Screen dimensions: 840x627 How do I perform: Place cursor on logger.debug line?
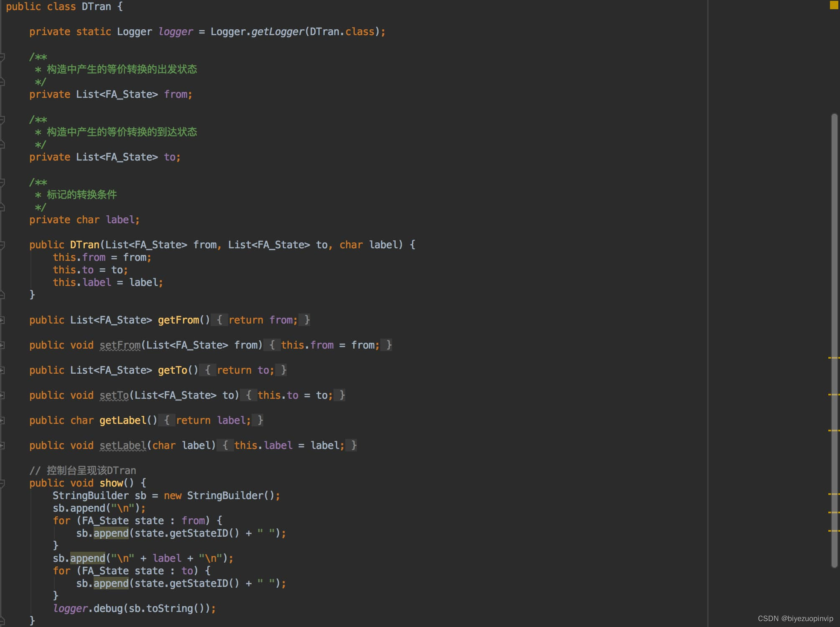(x=134, y=609)
